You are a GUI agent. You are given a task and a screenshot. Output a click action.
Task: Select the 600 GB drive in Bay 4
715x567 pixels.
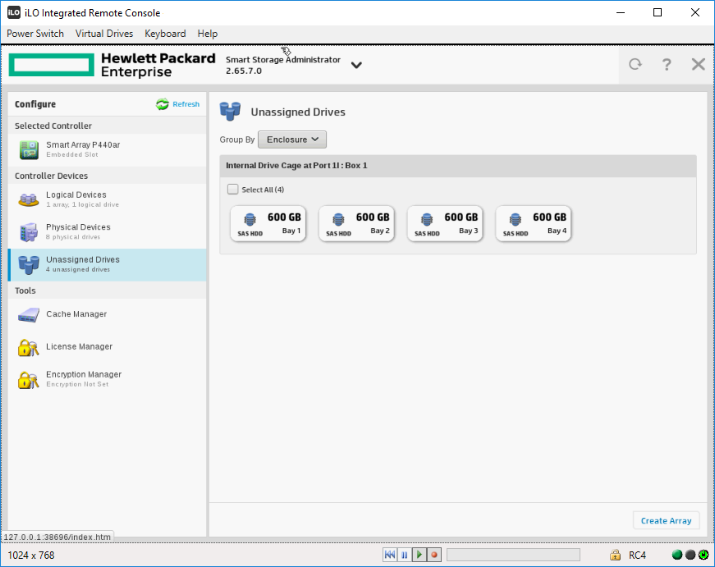pyautogui.click(x=534, y=223)
